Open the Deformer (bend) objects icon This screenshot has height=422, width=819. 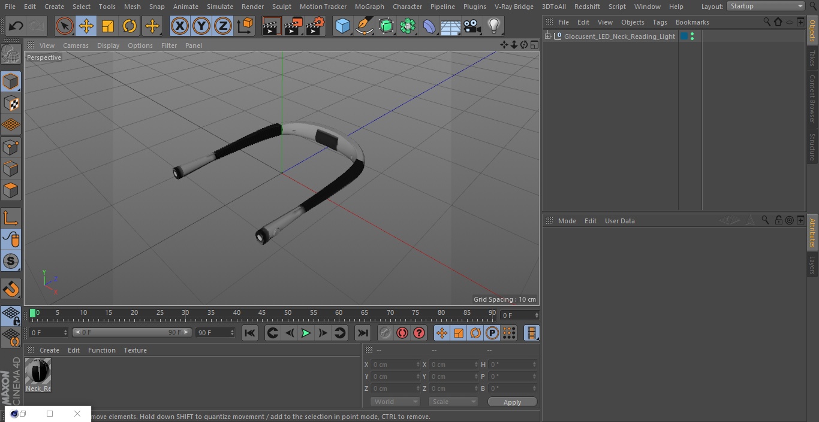429,26
